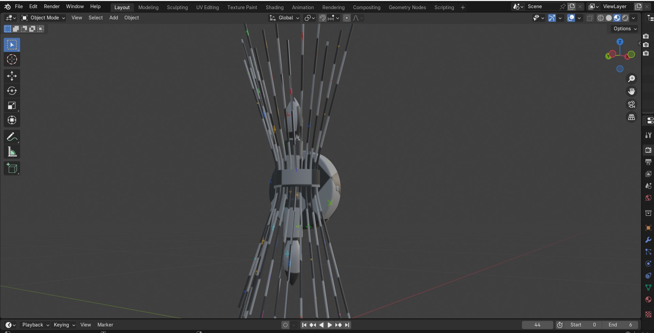Open the Keying dropdown
Viewport: 654px width, 333px height.
(64, 325)
